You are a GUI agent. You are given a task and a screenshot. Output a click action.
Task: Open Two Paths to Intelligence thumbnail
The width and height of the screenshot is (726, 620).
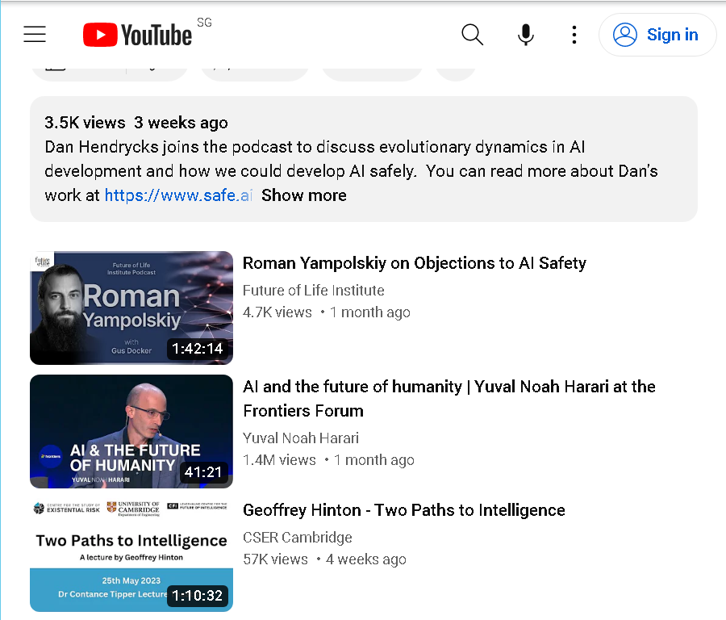tap(131, 555)
